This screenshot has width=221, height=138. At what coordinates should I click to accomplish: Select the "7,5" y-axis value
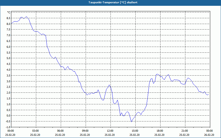tap(8, 30)
